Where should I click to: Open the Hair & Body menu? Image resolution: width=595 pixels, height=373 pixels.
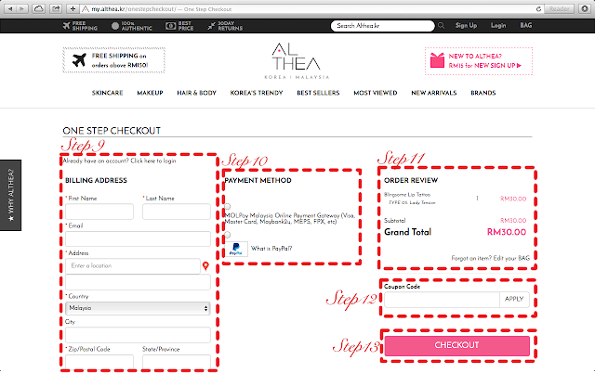point(196,93)
